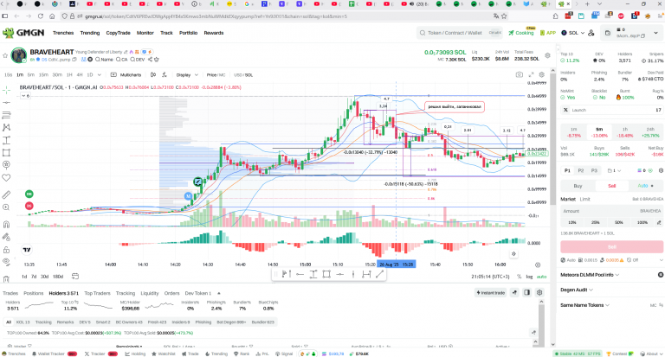Viewport: 665px width, 357px height.
Task: Open chart settings gear icon
Action: point(541,74)
